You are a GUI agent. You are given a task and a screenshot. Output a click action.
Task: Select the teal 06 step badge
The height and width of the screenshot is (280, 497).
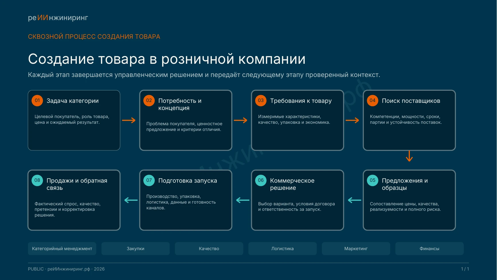tap(261, 180)
